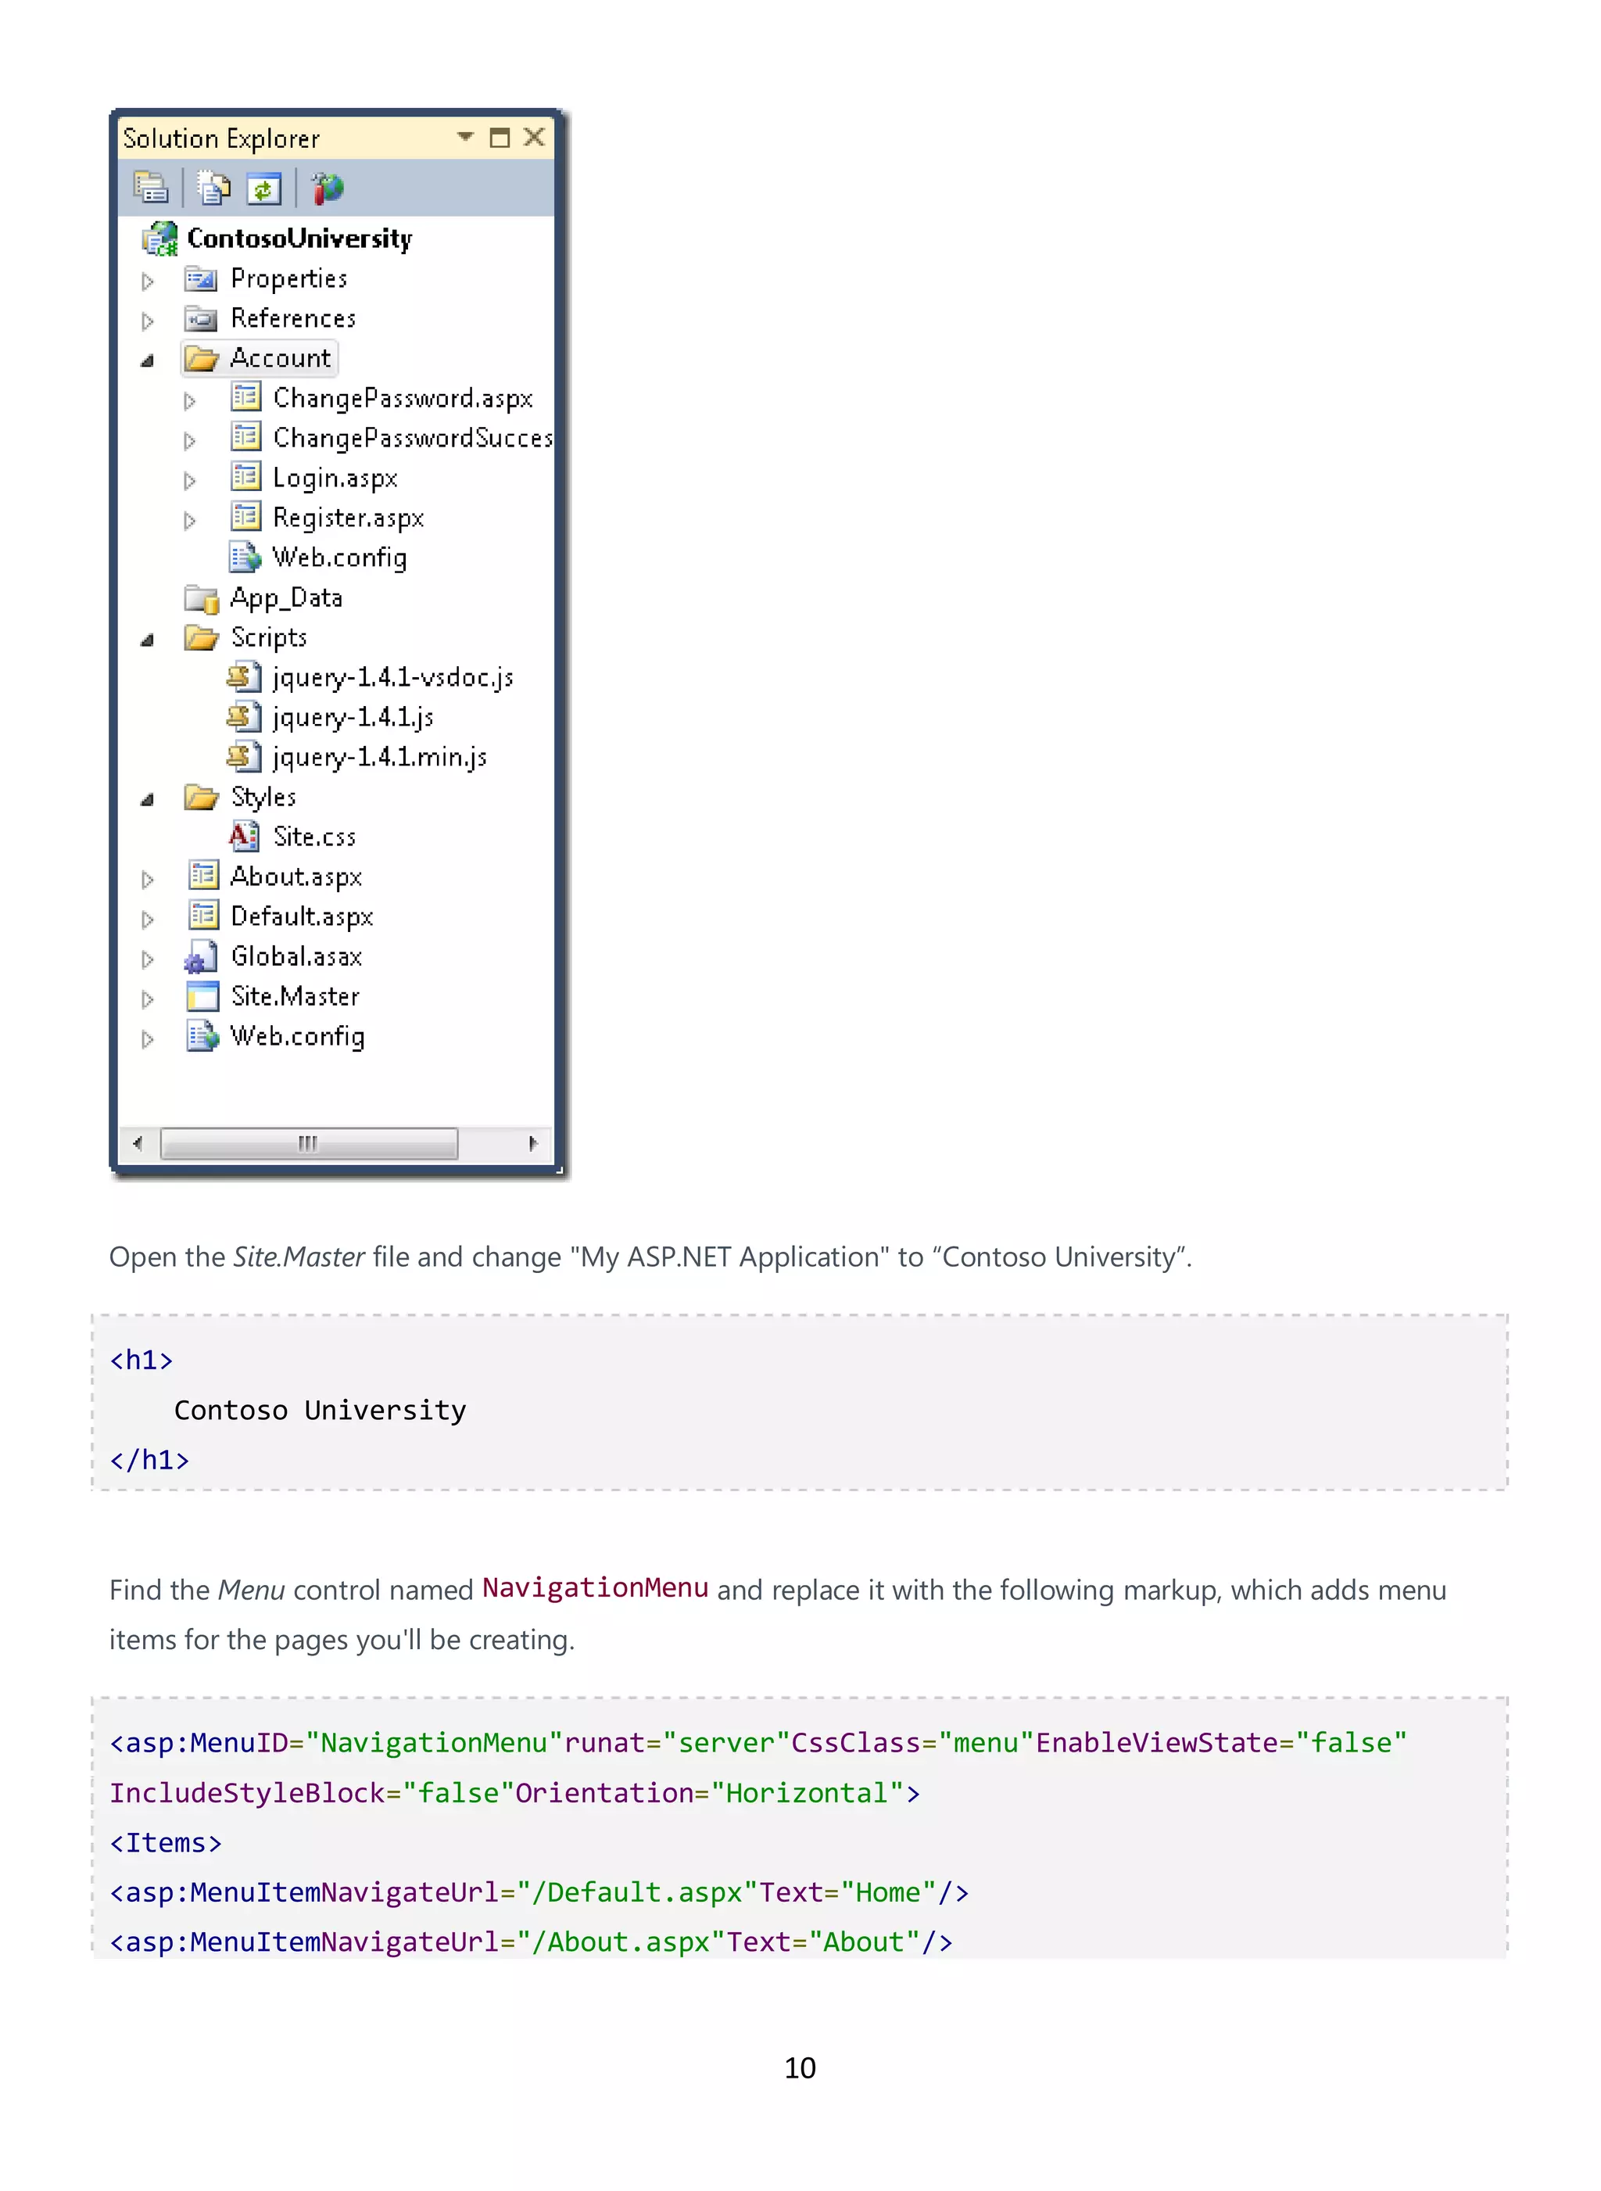
Task: Open the Solution Explorer window options dropdown arrow
Action: (x=465, y=137)
